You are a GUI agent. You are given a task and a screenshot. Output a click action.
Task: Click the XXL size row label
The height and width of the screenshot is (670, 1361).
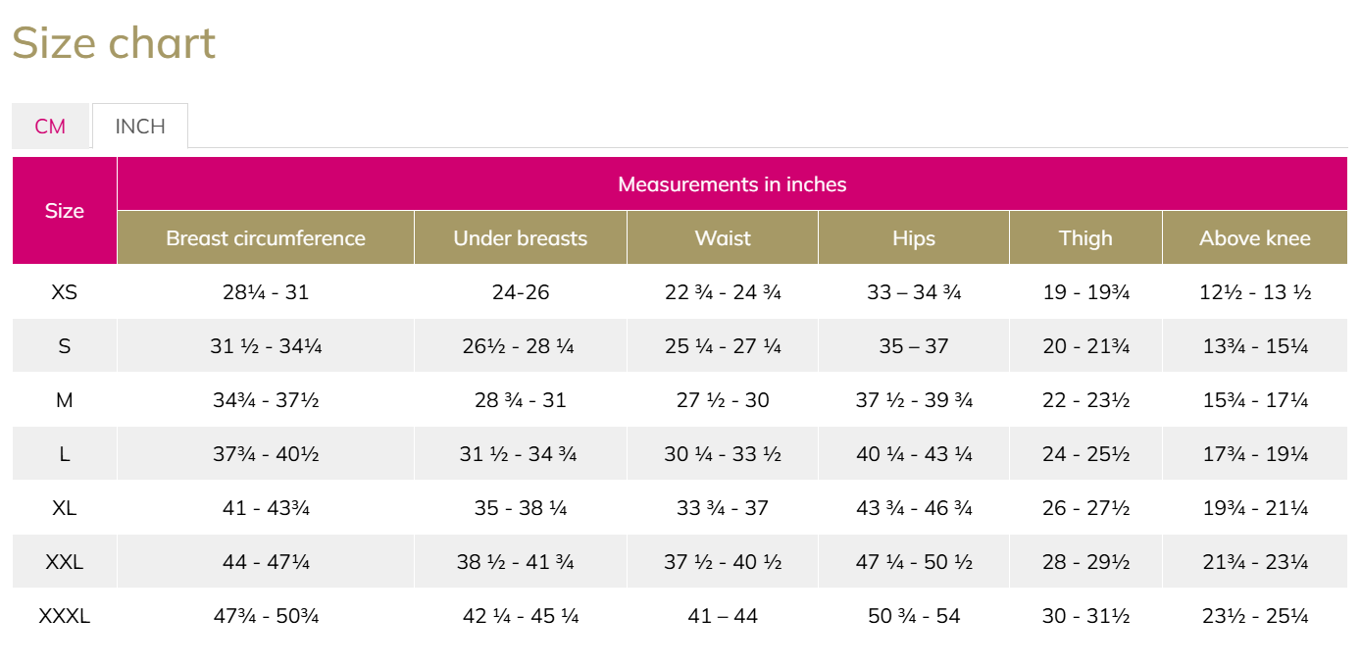click(65, 562)
